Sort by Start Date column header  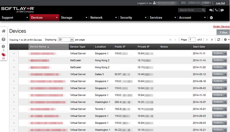[199, 47]
